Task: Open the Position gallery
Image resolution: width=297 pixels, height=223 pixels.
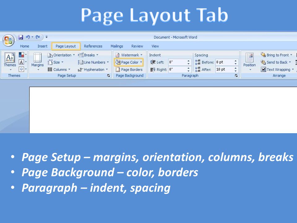Action: 249,62
